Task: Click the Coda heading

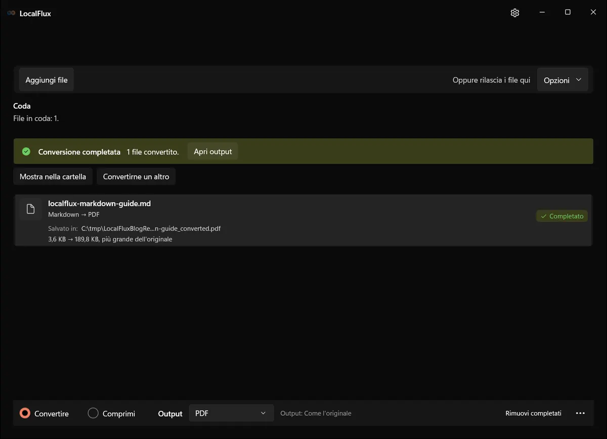Action: click(x=22, y=106)
